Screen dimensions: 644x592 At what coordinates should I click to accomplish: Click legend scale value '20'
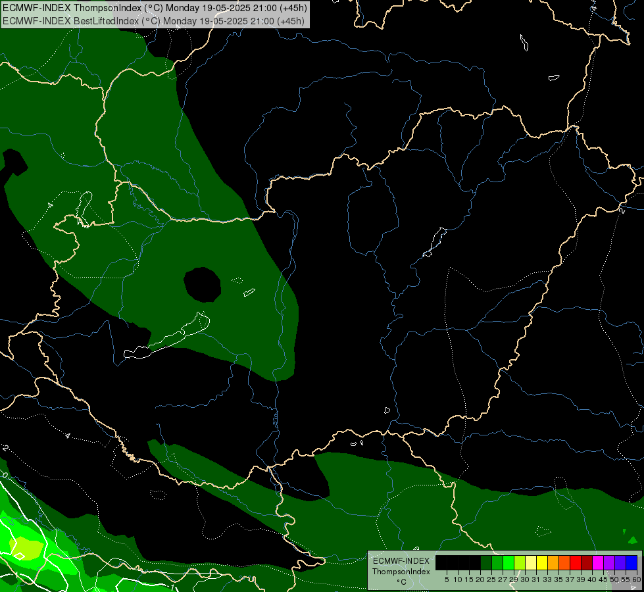point(480,580)
